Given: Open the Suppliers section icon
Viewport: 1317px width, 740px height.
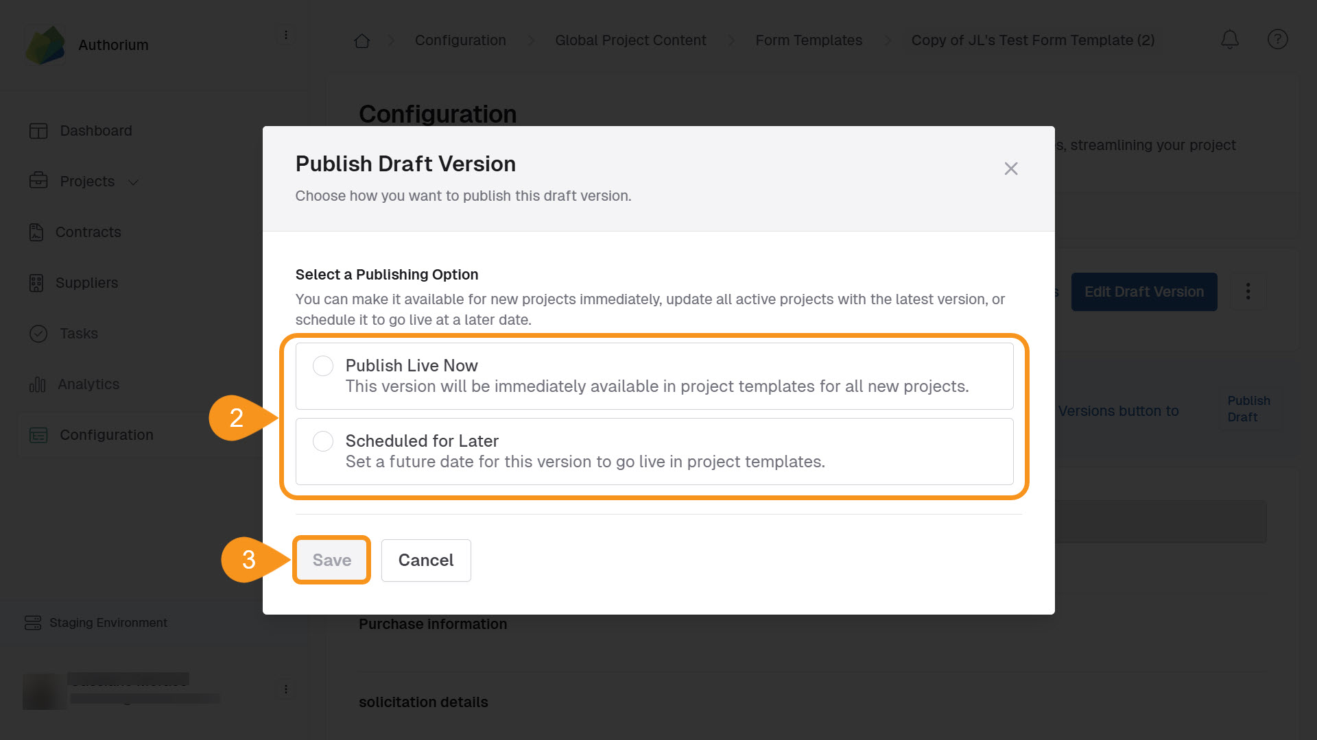Looking at the screenshot, I should point(38,282).
